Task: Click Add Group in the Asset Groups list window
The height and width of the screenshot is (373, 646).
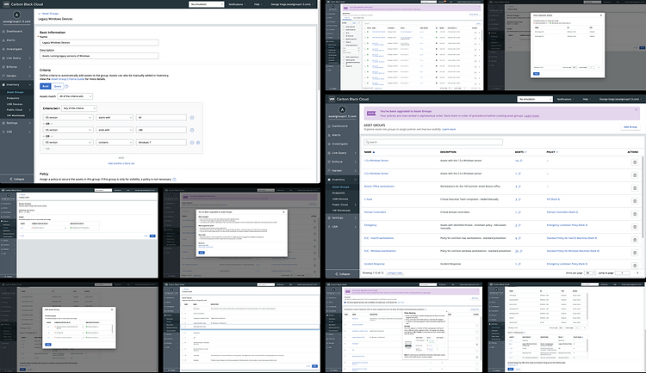Action: click(630, 127)
